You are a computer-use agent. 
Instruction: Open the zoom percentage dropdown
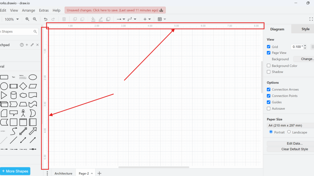pos(12,19)
